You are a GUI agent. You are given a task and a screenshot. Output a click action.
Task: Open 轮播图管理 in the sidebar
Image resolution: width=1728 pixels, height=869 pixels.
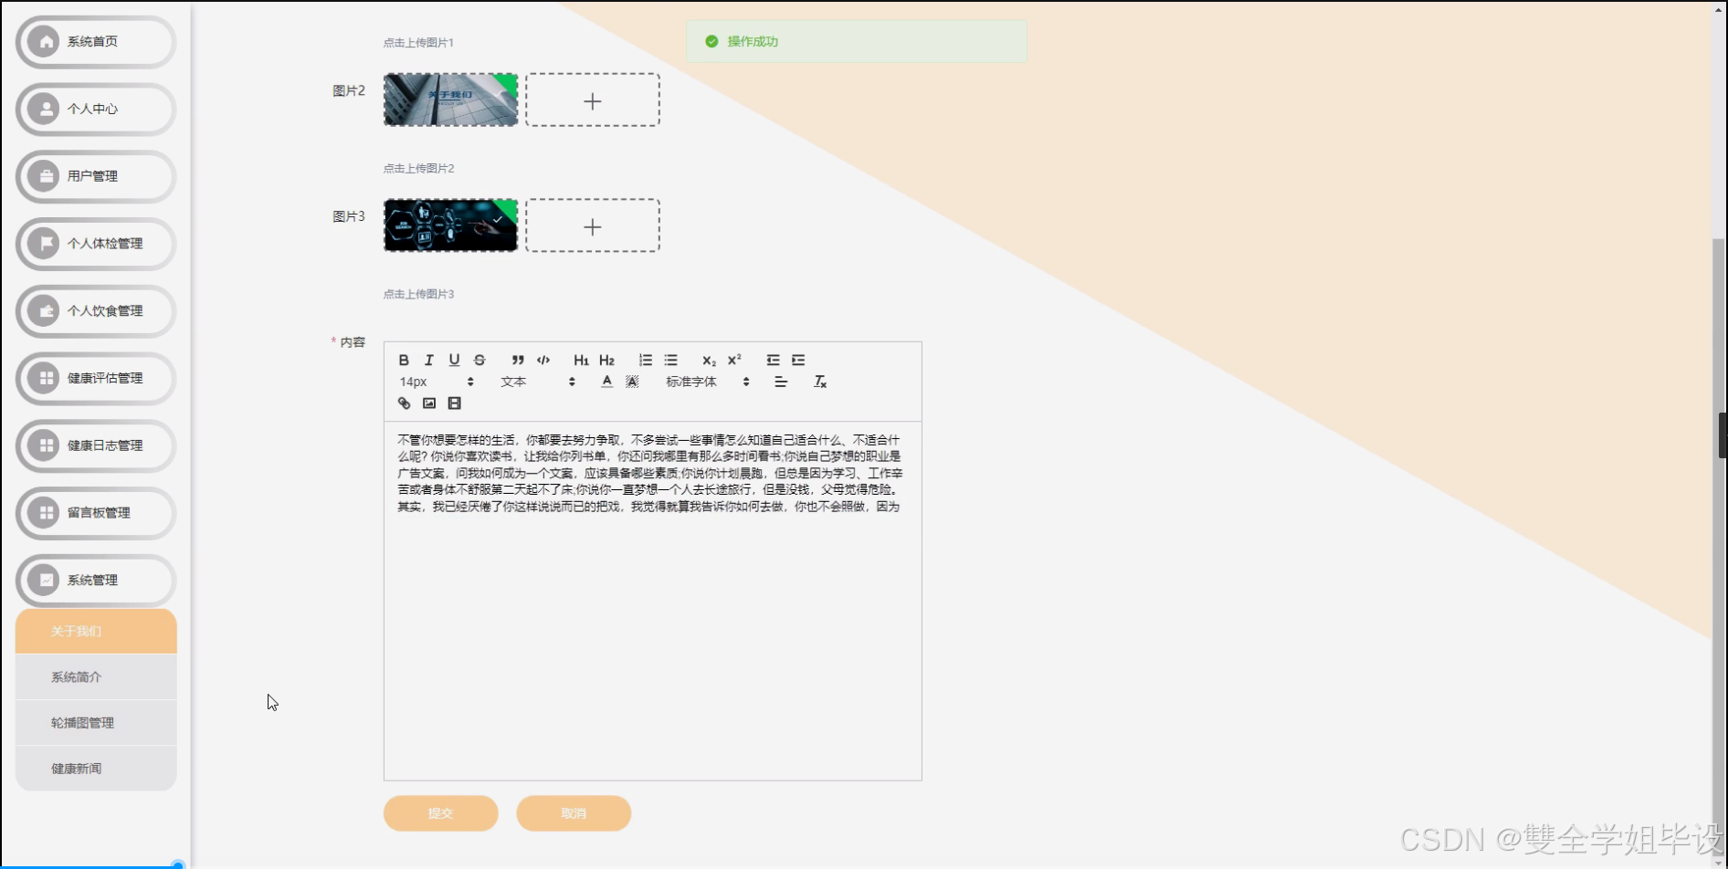tap(81, 722)
